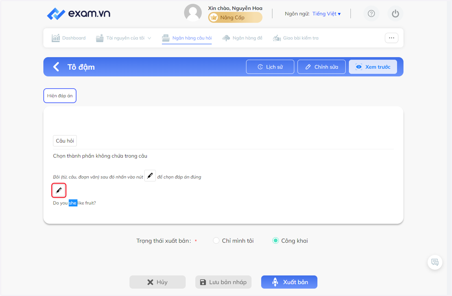Click the red-outlined highlighter pen button
Viewport: 452px width, 296px height.
point(59,191)
